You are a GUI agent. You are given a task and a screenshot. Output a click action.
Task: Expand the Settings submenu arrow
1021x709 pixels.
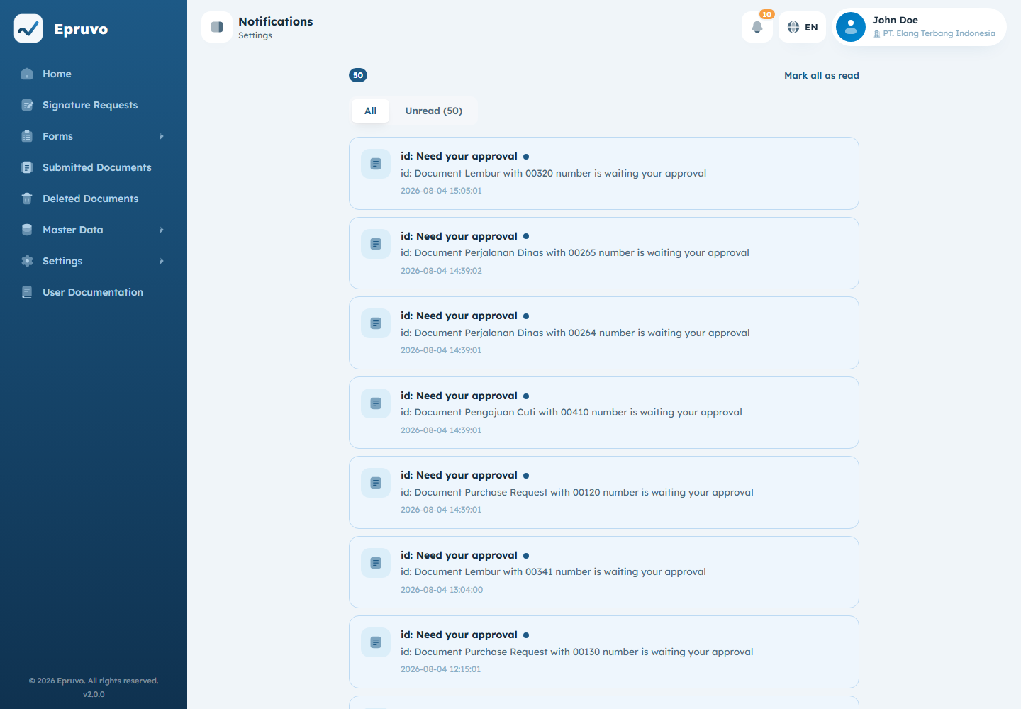coord(162,261)
